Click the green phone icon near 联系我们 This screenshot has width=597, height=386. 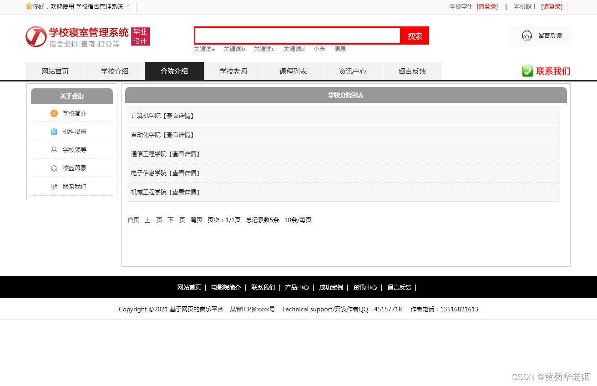point(527,71)
